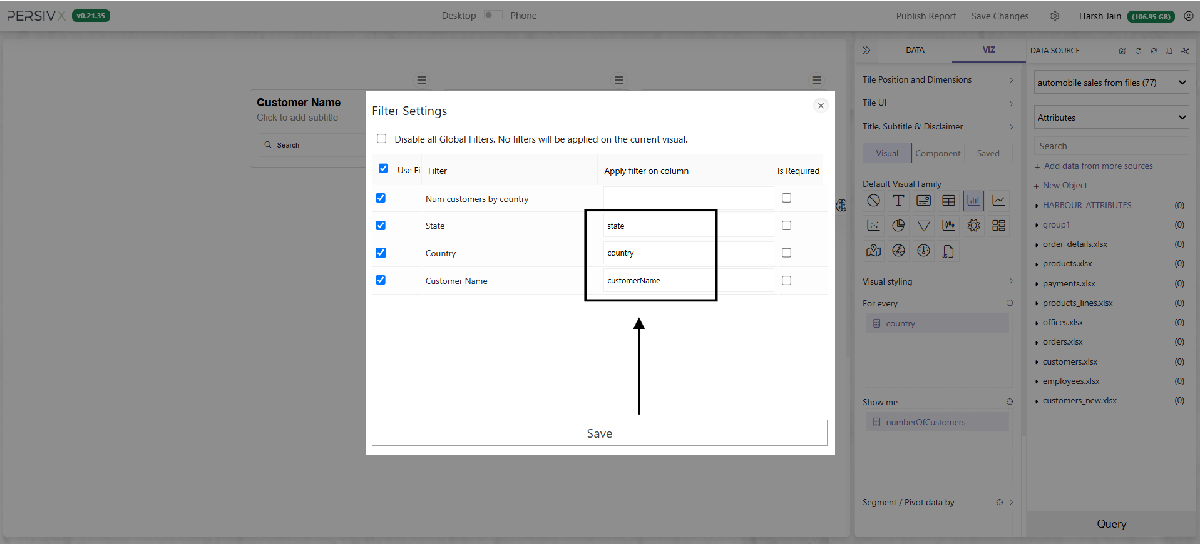Expand the order_details.xlsx tree node
Image resolution: width=1200 pixels, height=544 pixels.
[1037, 244]
